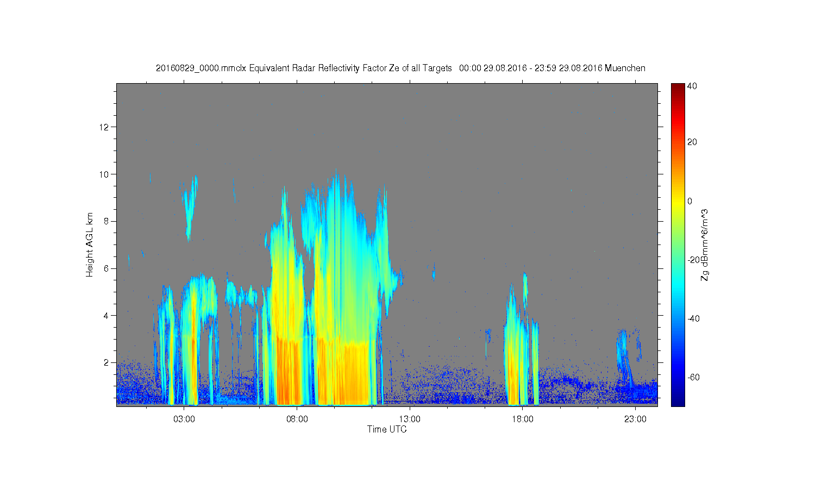
Task: Click the 'Height AGL km' axis label
Action: (x=90, y=244)
